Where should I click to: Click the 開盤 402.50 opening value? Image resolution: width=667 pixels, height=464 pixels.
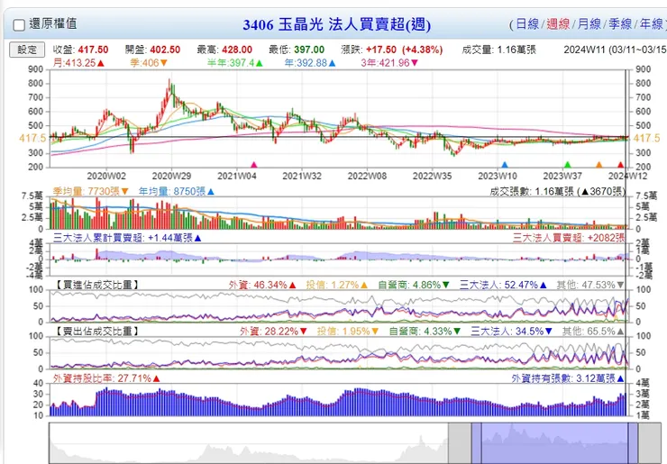click(x=152, y=50)
